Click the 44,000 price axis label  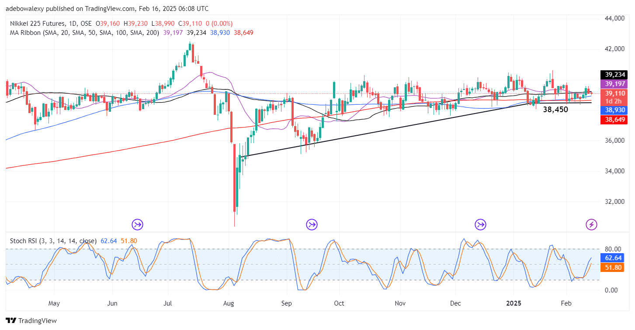pyautogui.click(x=615, y=18)
